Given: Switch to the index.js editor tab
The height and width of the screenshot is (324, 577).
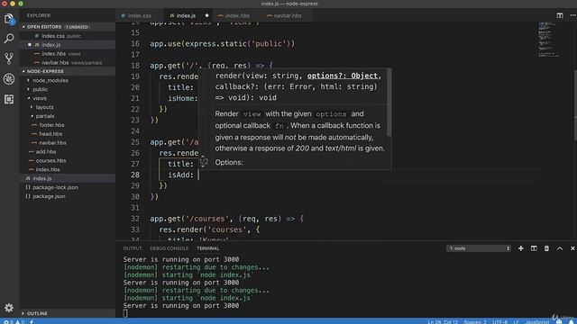Looking at the screenshot, I should (x=186, y=15).
